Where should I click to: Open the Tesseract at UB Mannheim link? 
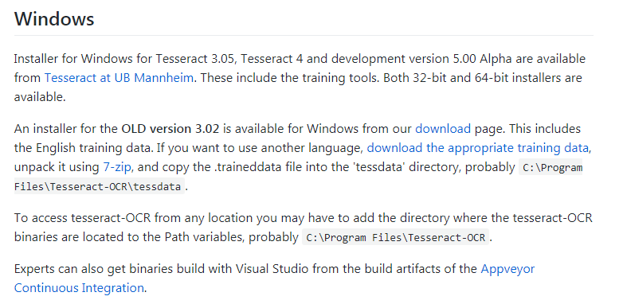click(x=119, y=78)
